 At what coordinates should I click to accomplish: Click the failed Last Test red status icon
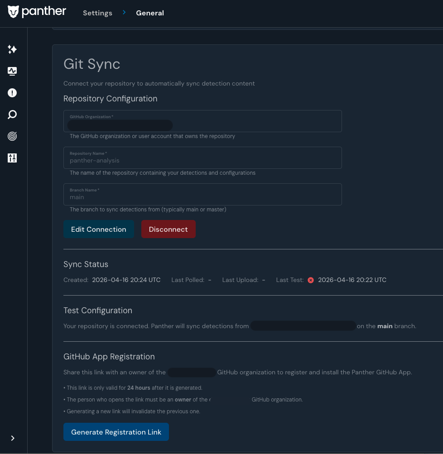click(311, 280)
